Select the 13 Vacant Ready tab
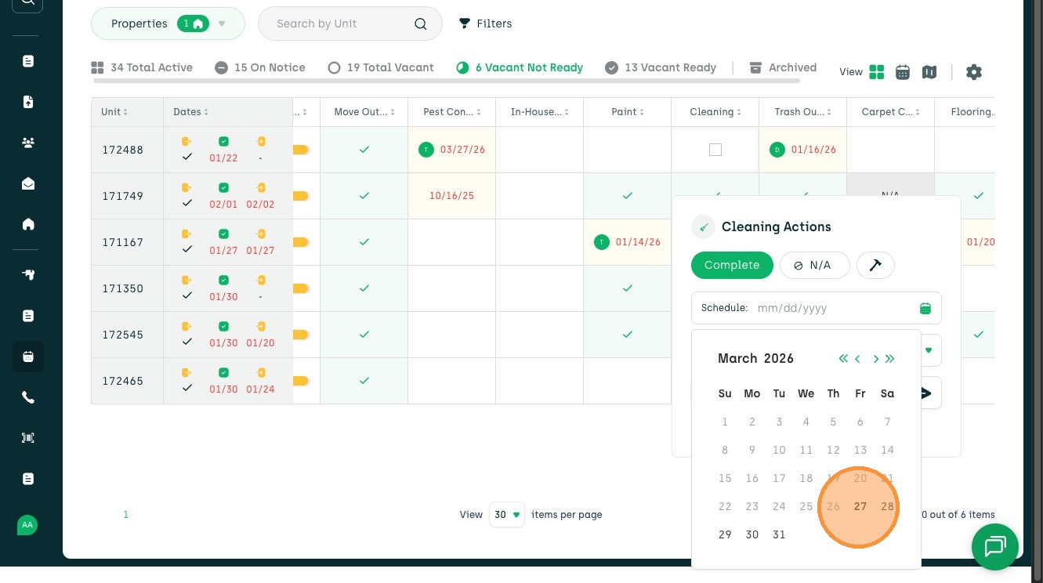 click(x=661, y=67)
